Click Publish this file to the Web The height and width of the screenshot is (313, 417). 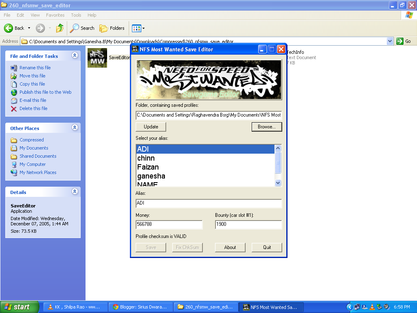click(x=46, y=92)
